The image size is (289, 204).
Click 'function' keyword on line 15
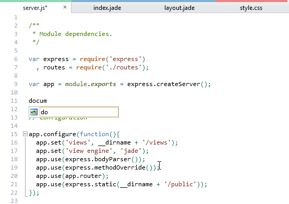coord(94,134)
